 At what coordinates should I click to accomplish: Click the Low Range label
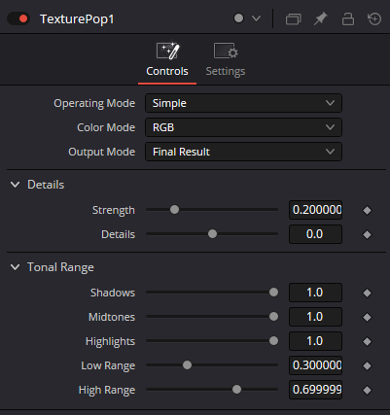coord(108,365)
